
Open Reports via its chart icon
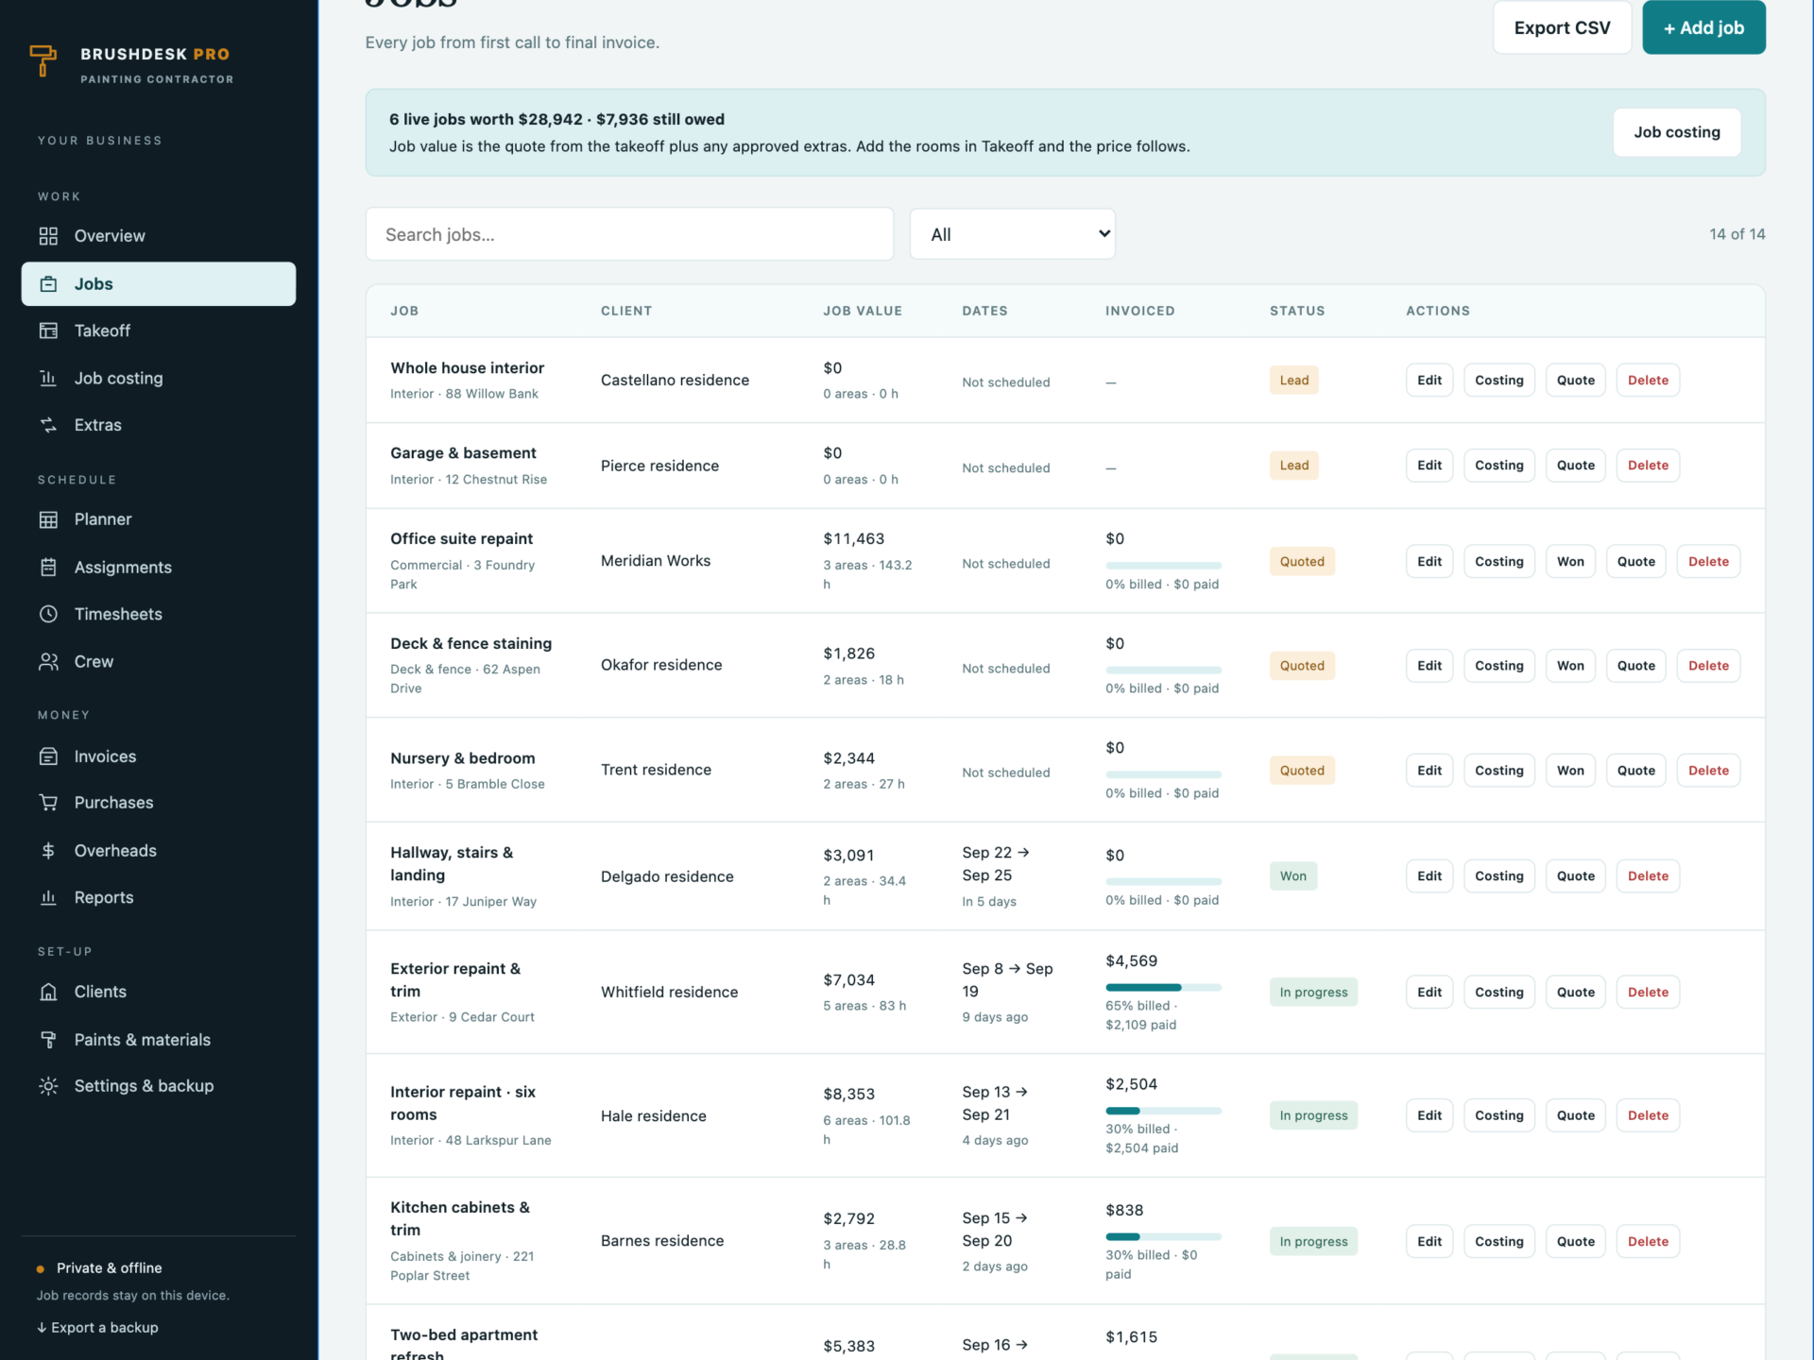coord(48,897)
